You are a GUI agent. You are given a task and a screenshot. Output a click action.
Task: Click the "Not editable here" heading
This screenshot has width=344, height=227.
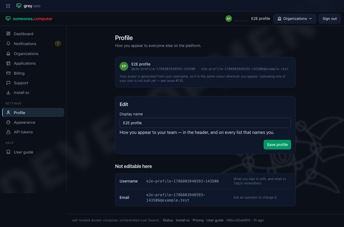[134, 166]
